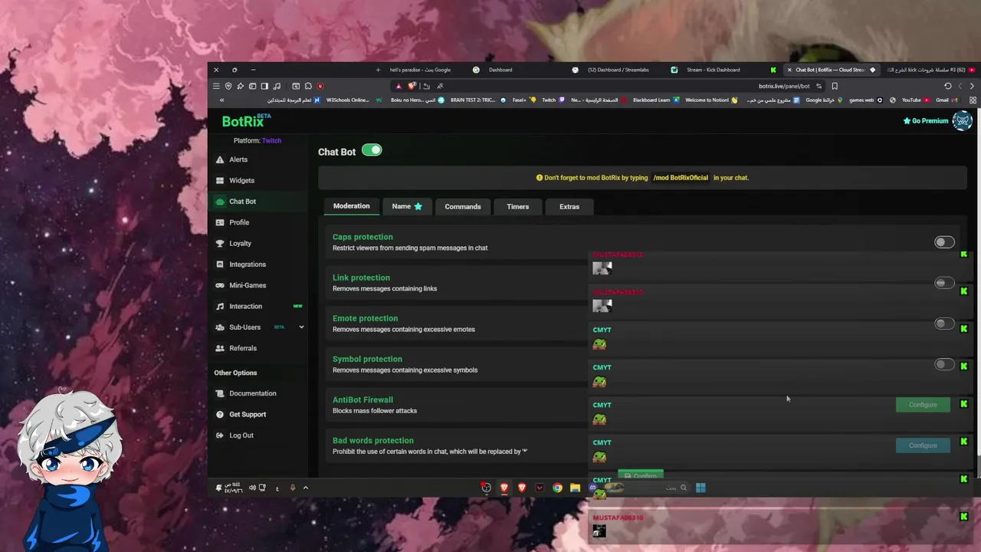Click the browser bookmark icon beside address bar
This screenshot has width=981, height=552.
[835, 86]
